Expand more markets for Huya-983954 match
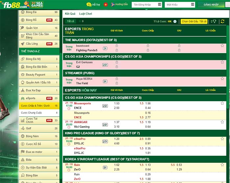 [x=105, y=81]
